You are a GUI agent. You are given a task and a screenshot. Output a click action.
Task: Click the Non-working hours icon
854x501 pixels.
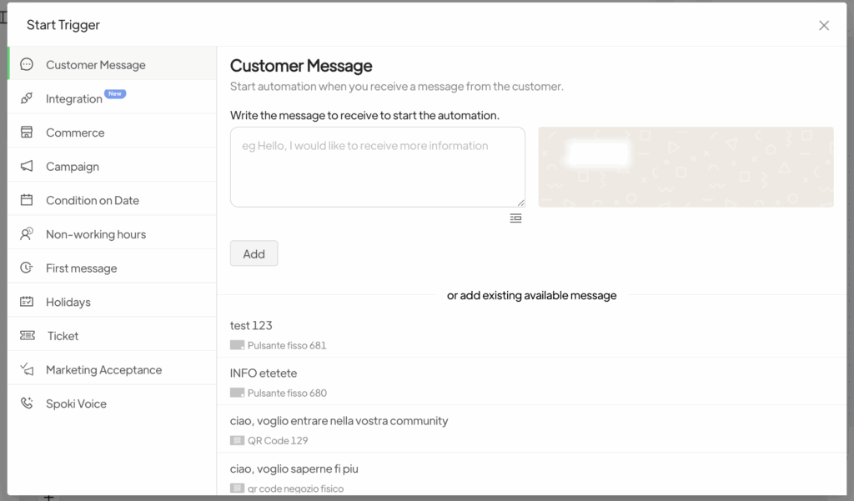pos(27,234)
